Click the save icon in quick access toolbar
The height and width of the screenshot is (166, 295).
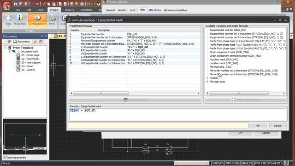pyautogui.click(x=21, y=4)
